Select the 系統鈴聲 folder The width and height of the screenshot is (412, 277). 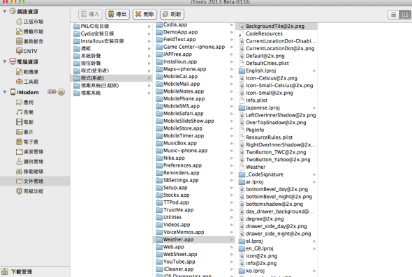pos(112,56)
